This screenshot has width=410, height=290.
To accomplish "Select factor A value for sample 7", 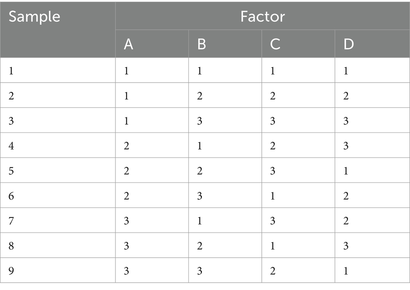I will click(152, 220).
